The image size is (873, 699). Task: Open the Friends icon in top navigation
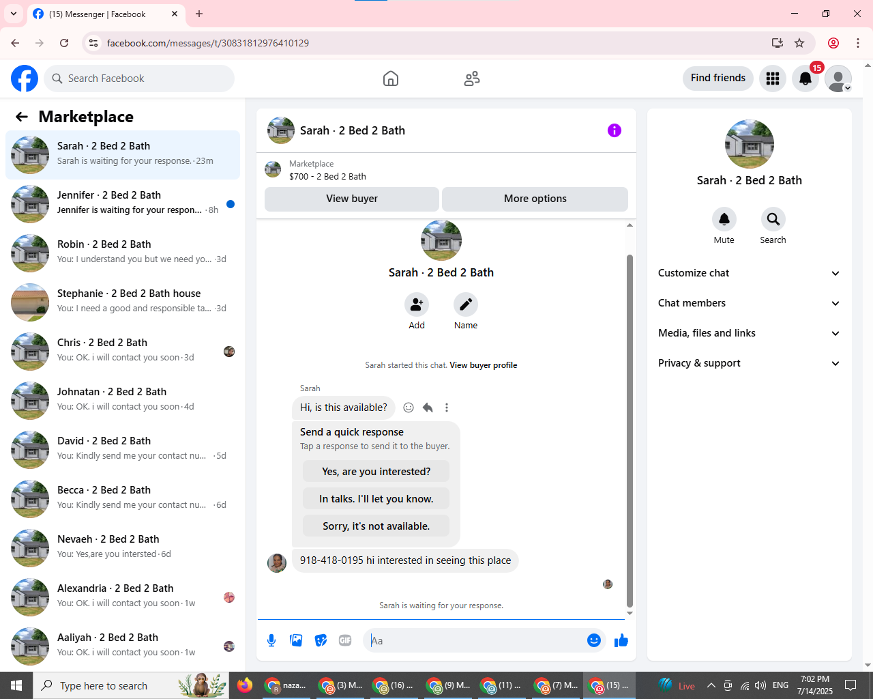(x=472, y=79)
